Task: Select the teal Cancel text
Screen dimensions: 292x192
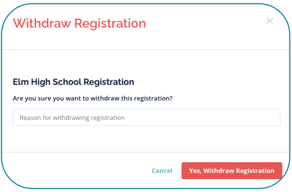Action: point(162,171)
